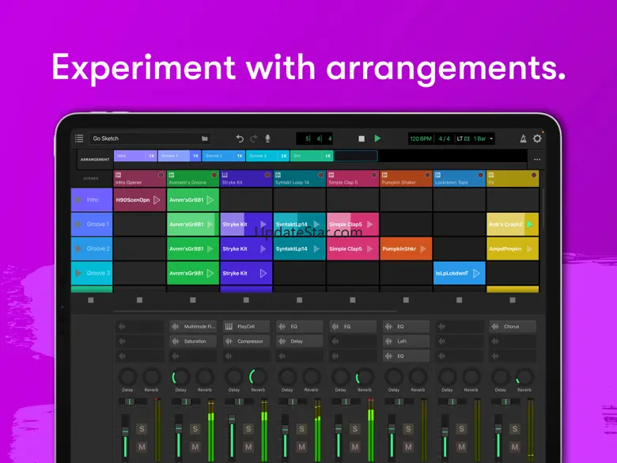Click the undo arrow icon
Screen dimensions: 617x463
click(240, 139)
